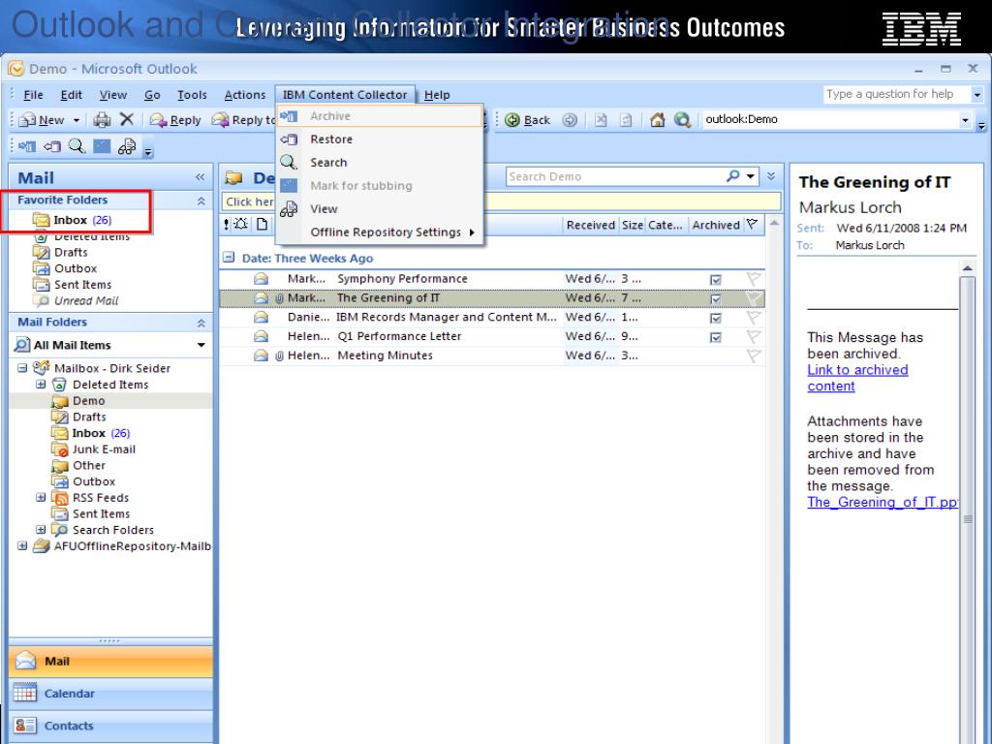Open the Content Collector toolbar options arrow

(148, 152)
